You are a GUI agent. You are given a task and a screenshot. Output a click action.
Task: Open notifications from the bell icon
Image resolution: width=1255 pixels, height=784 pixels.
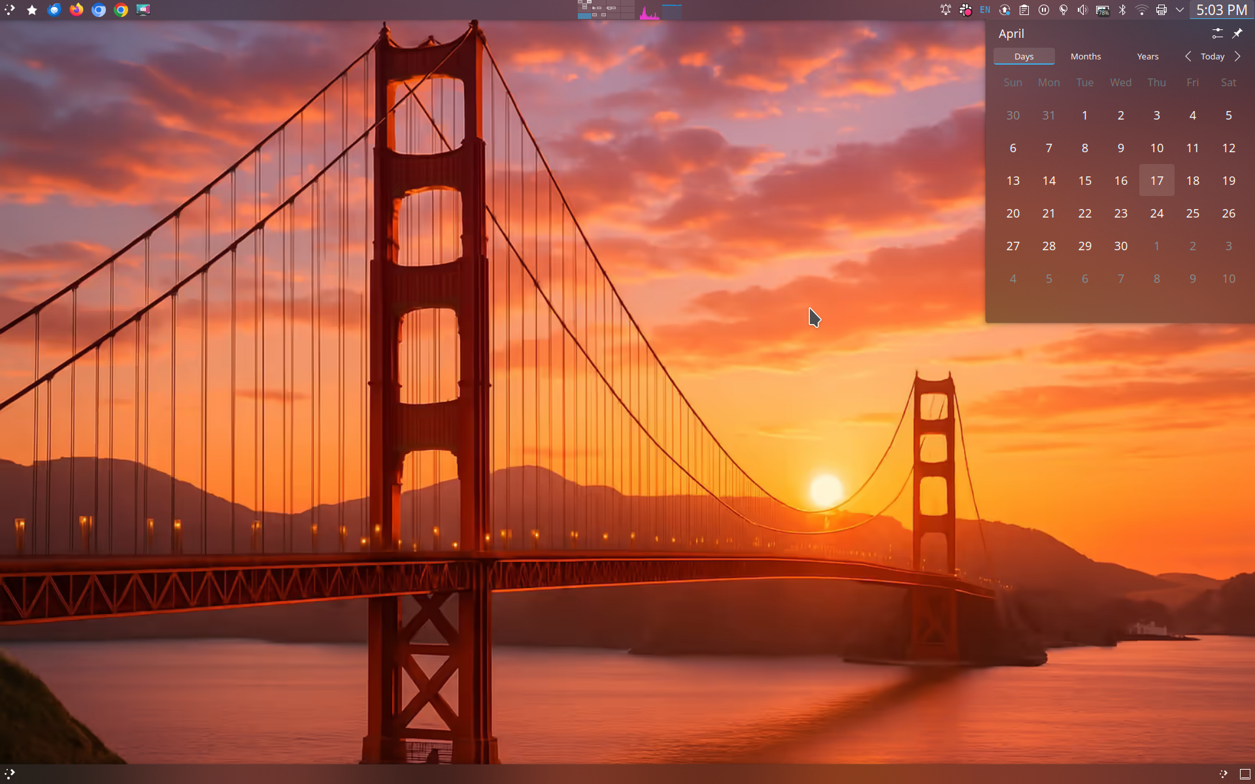pyautogui.click(x=945, y=10)
